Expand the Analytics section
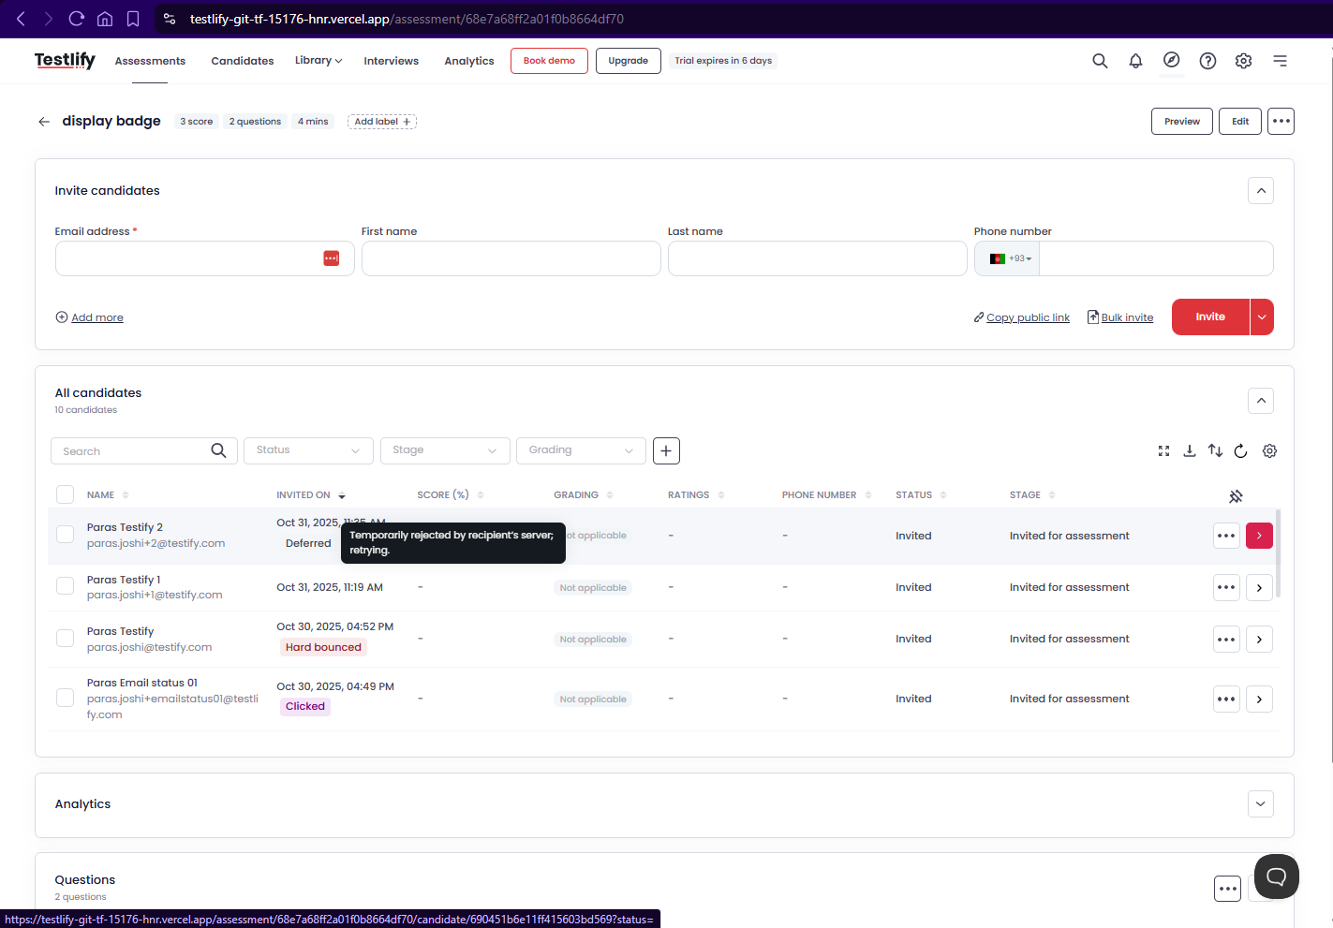Image resolution: width=1333 pixels, height=928 pixels. pyautogui.click(x=1261, y=803)
